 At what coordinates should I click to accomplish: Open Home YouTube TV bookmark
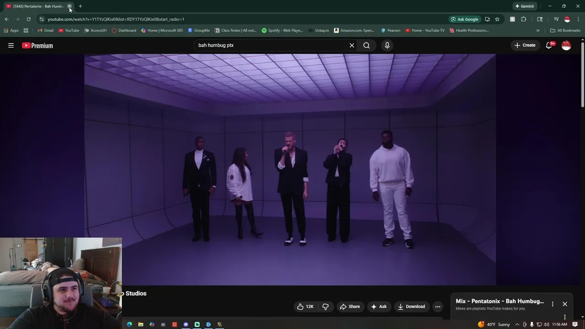(x=424, y=31)
